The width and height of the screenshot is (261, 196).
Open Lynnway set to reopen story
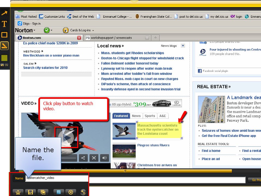coord(137,69)
